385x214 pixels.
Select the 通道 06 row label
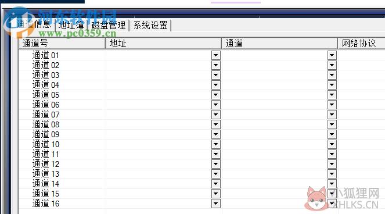[x=46, y=105]
